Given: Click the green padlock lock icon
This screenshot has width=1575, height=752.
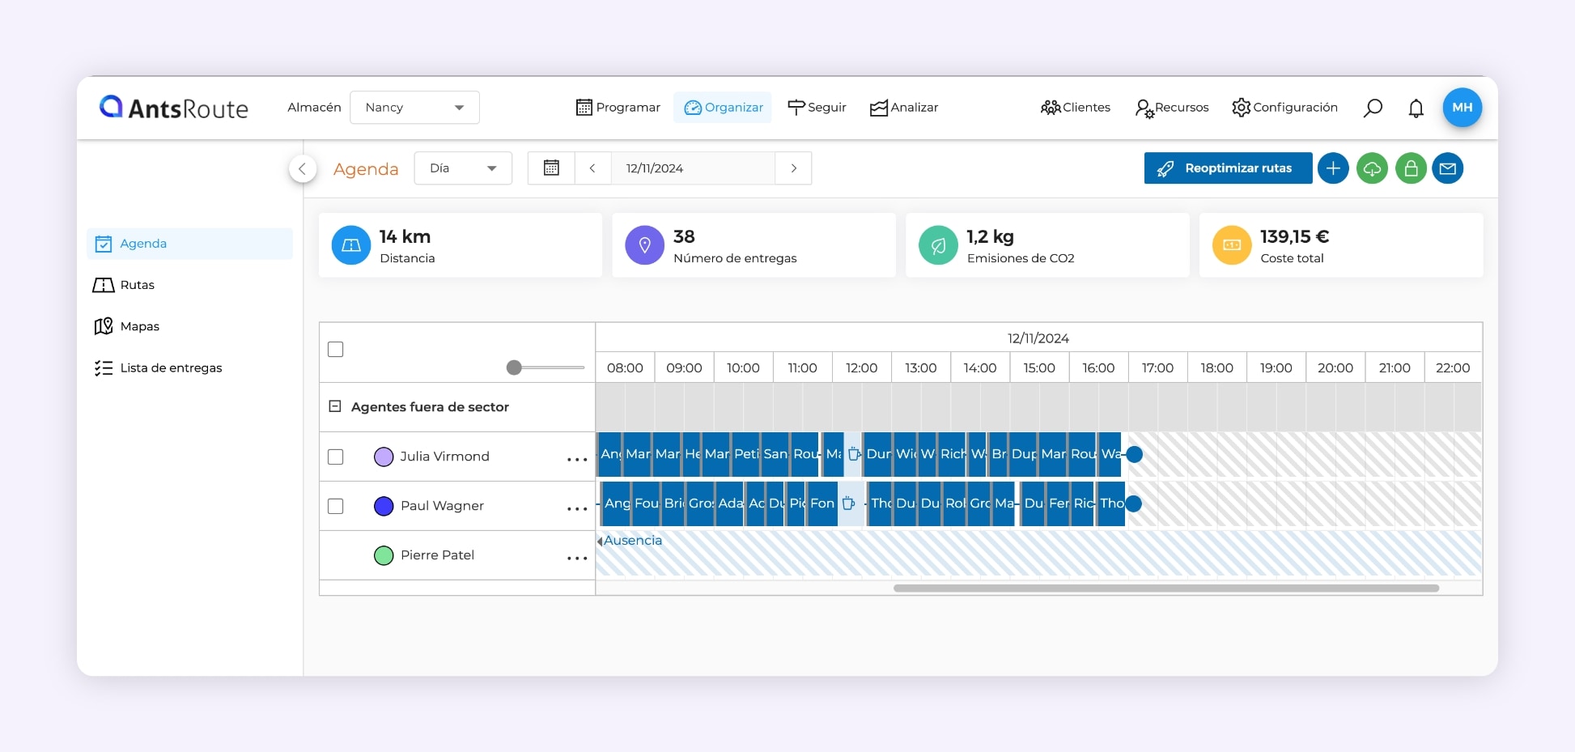Looking at the screenshot, I should [x=1411, y=168].
